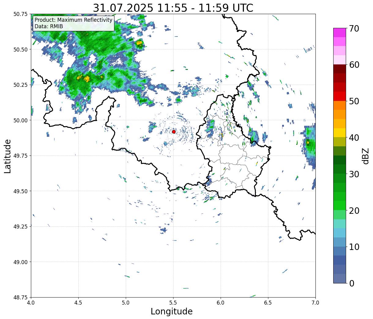Click the dark maroon swatch below 60 dBZ
This screenshot has height=319, width=373.
click(x=340, y=69)
